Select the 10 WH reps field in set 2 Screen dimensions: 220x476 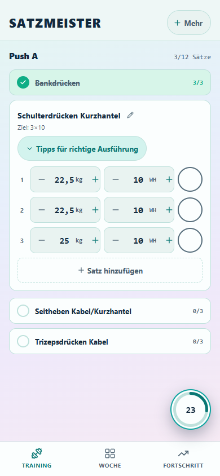(x=139, y=210)
